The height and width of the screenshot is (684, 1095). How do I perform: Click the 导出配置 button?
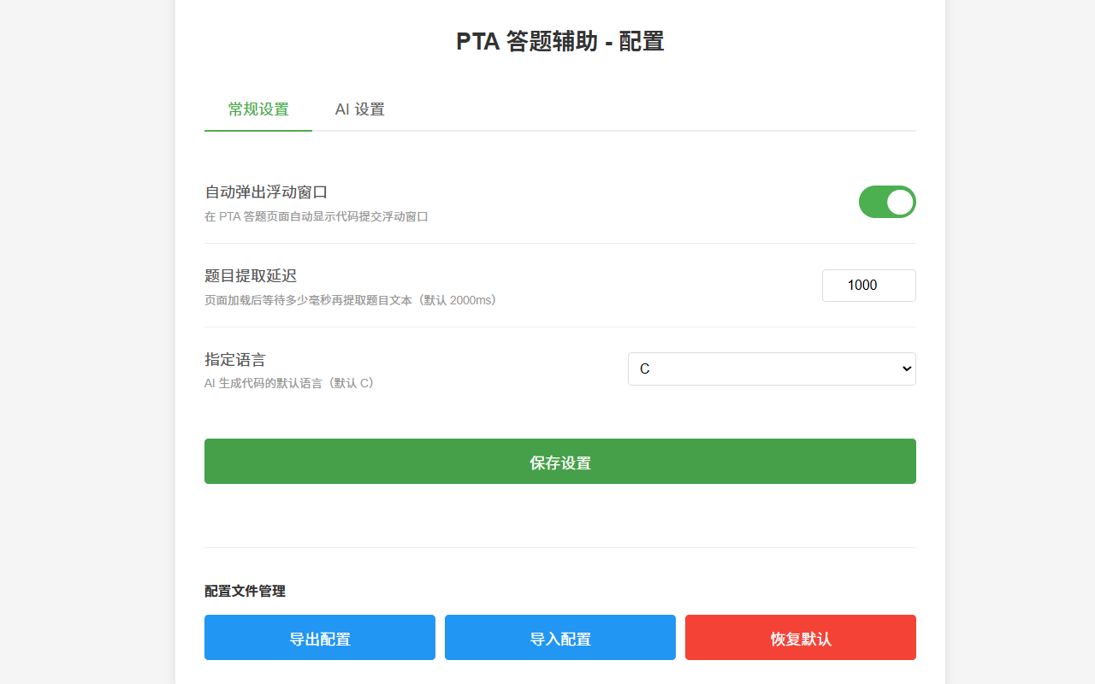(320, 638)
